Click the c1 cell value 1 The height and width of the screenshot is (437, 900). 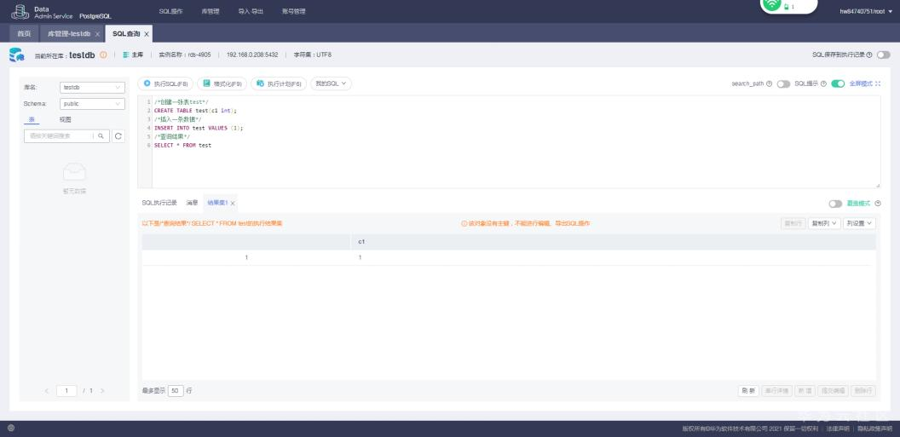[x=361, y=257]
